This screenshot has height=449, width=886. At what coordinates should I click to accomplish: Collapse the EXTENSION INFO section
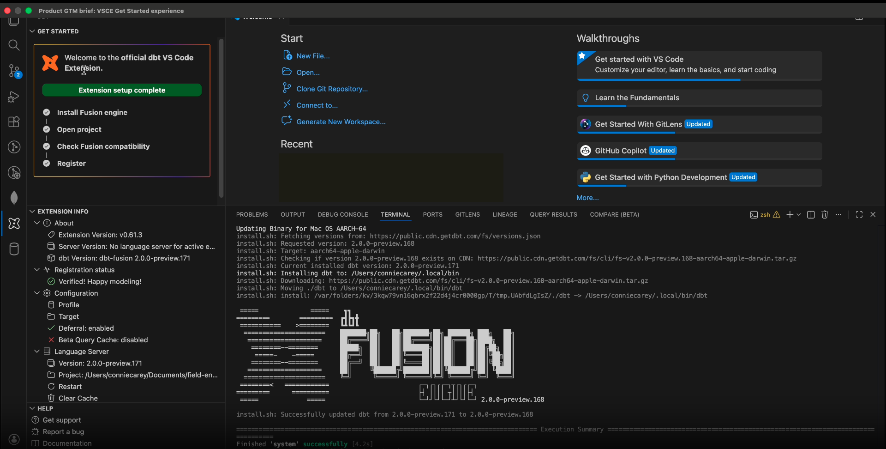[x=32, y=212]
